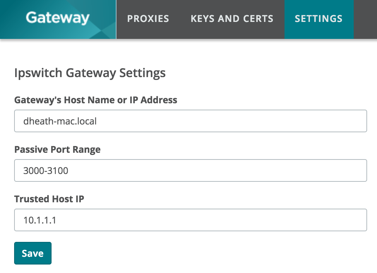This screenshot has width=377, height=273.
Task: Place cursor on the dheath-mac.local text
Action: pyautogui.click(x=60, y=121)
